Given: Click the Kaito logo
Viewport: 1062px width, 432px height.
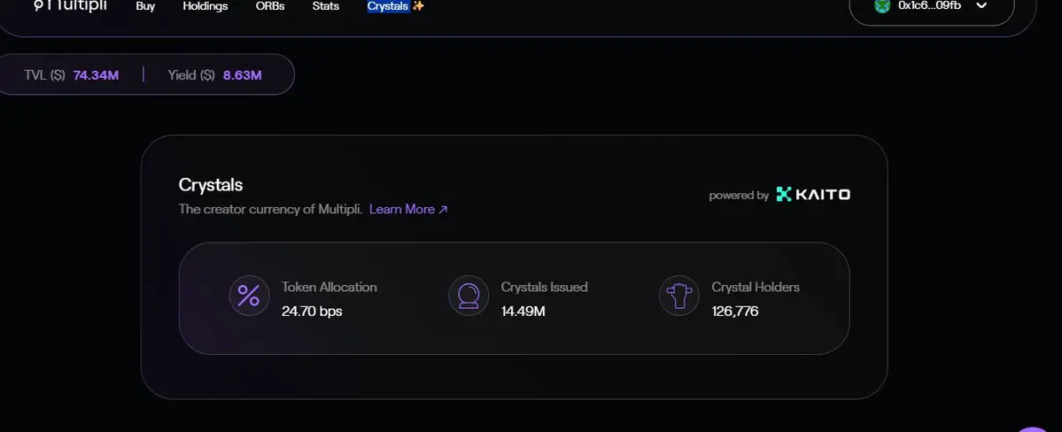Looking at the screenshot, I should point(813,195).
